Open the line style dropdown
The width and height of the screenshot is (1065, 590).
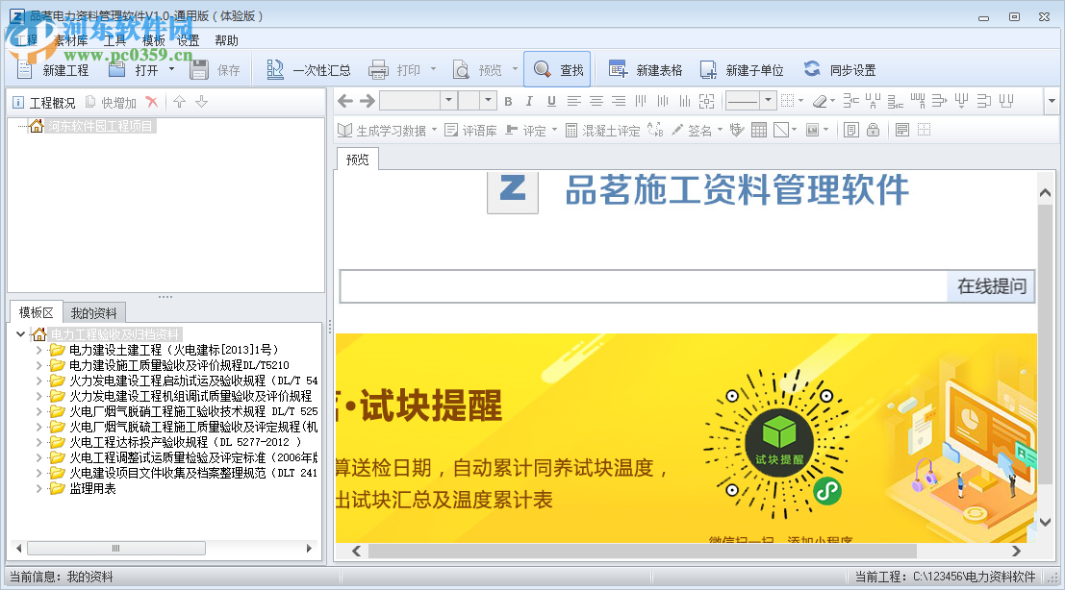tap(768, 101)
